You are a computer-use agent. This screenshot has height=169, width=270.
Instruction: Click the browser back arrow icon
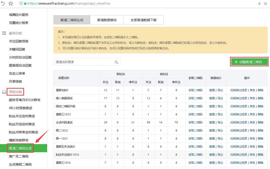(x=3, y=3)
